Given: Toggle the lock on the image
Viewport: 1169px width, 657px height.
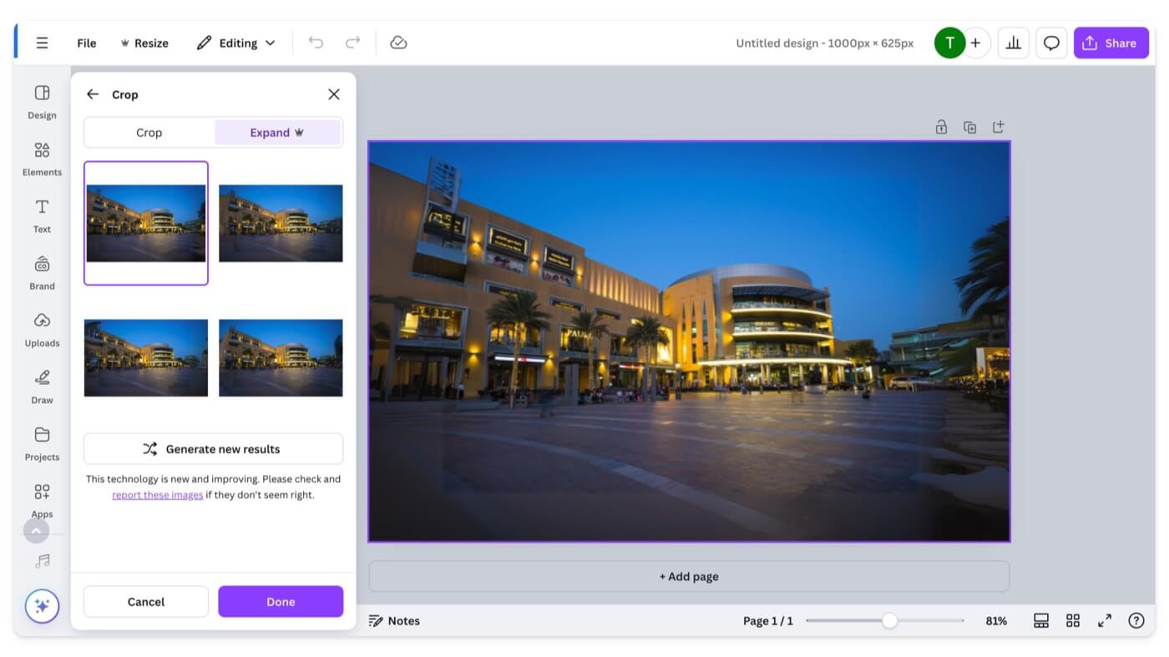Looking at the screenshot, I should coord(941,127).
